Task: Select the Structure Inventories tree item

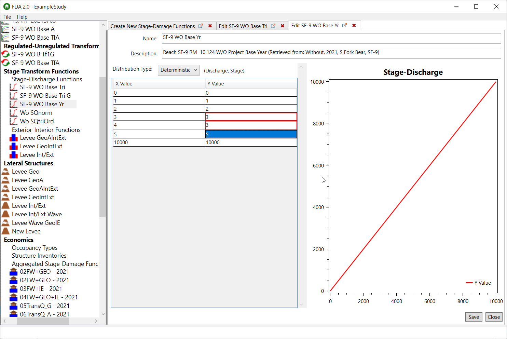Action: point(39,255)
